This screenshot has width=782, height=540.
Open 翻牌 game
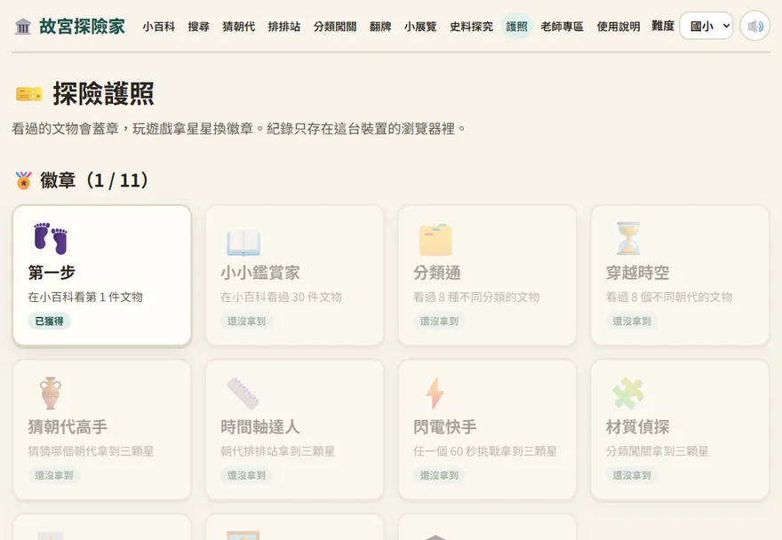(380, 27)
